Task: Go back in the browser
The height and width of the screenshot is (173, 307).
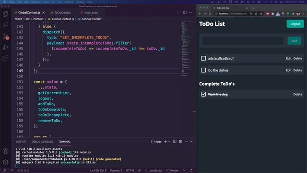Action: tap(200, 13)
